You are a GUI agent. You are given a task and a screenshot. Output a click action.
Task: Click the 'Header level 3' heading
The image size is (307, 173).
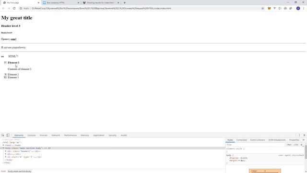[11, 26]
